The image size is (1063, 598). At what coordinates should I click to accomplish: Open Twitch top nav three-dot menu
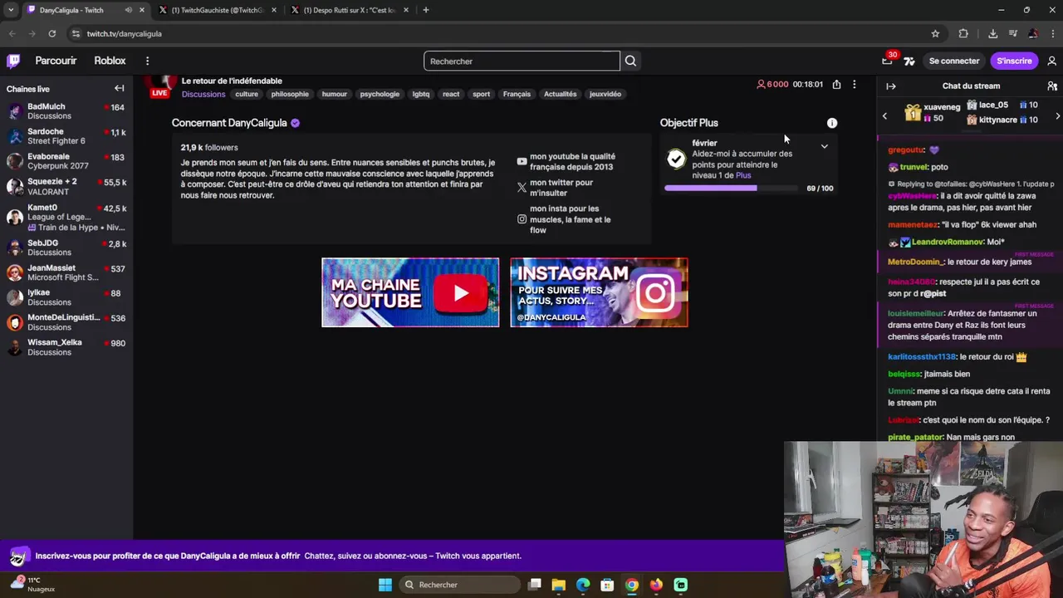(147, 61)
